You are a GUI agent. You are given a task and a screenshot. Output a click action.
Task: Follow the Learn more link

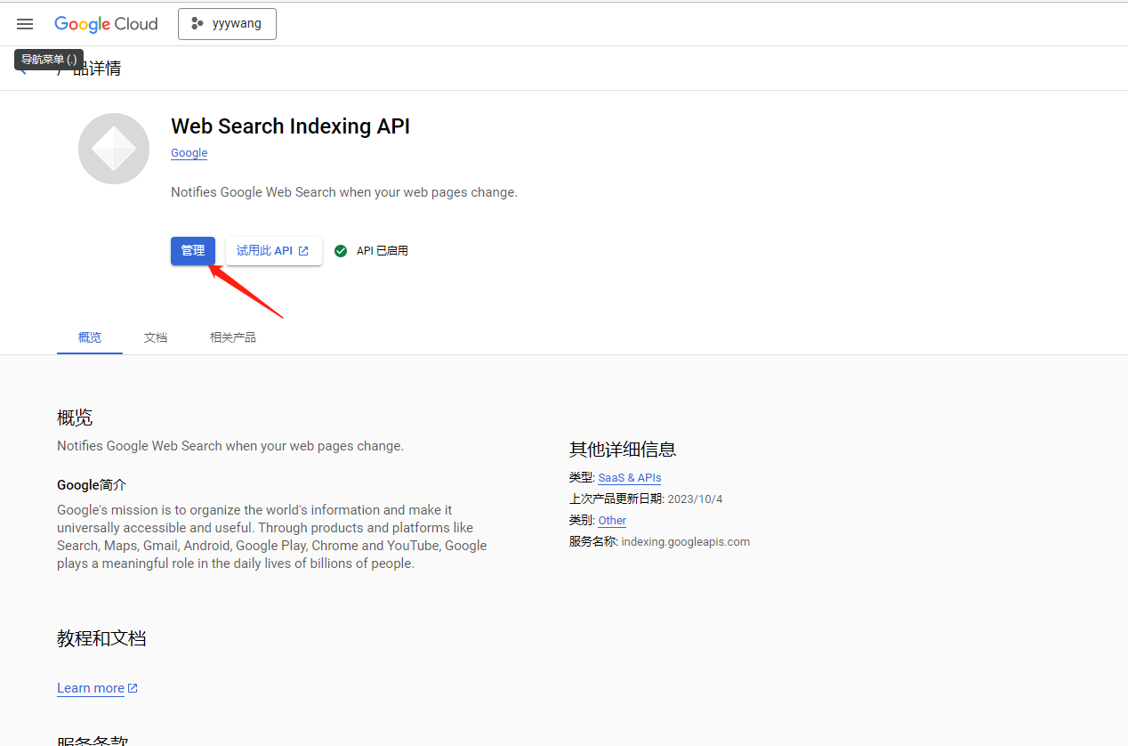click(x=91, y=688)
